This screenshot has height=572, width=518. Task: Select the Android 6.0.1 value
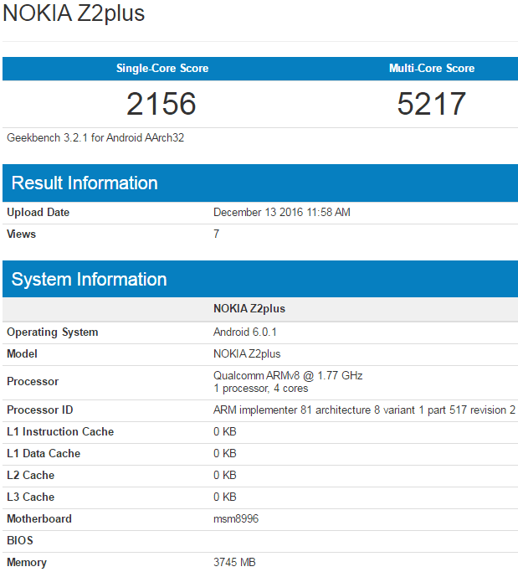tap(245, 332)
